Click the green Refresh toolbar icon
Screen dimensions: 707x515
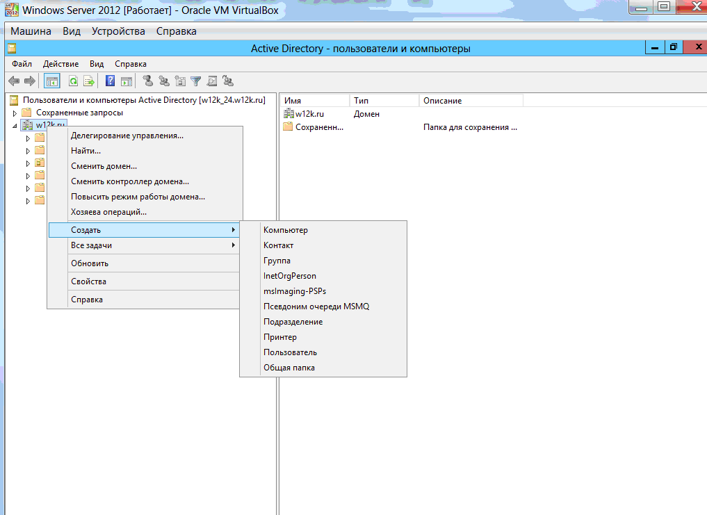(73, 81)
